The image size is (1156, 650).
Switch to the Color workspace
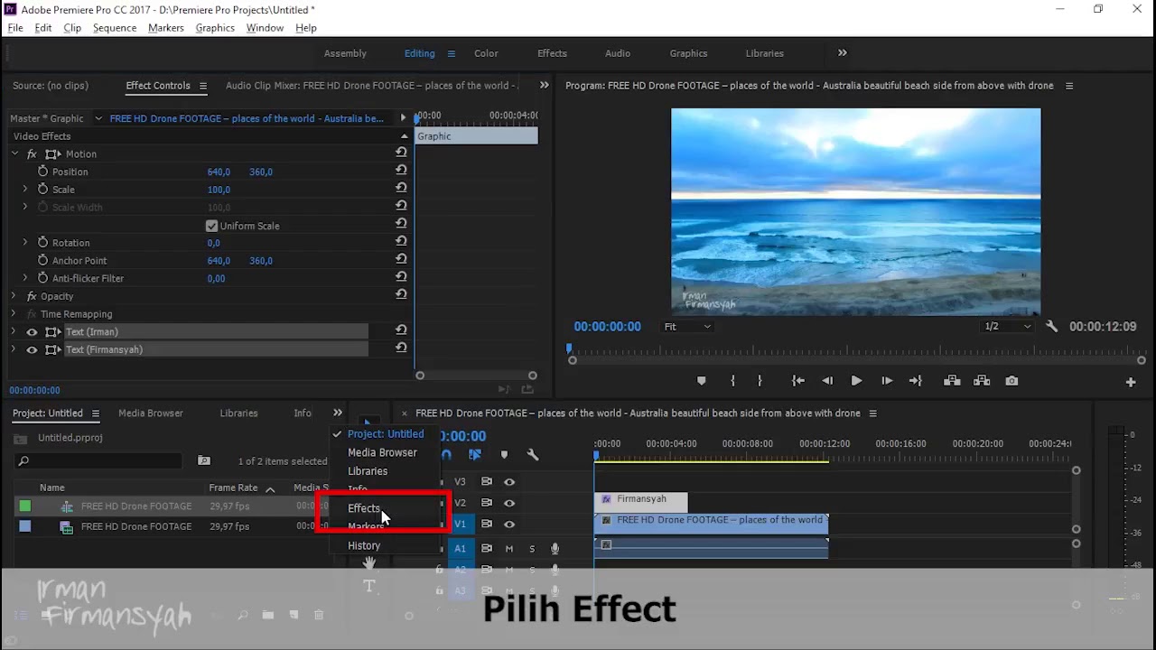[486, 53]
